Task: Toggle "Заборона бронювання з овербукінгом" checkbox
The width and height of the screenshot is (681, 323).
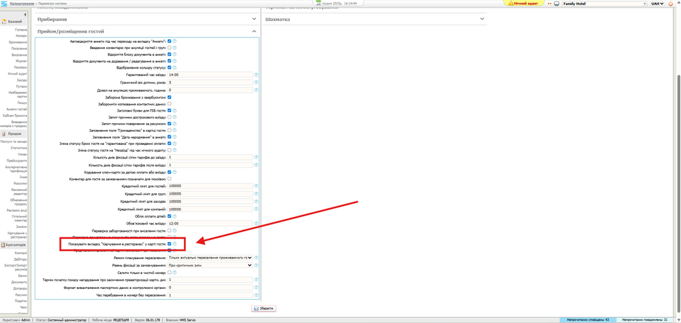Action: point(170,97)
